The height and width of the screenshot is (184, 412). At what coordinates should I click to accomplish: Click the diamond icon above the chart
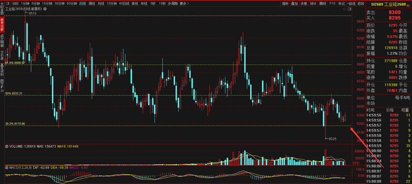click(x=344, y=9)
